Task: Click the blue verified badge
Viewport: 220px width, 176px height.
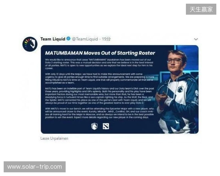Action: 69,38
